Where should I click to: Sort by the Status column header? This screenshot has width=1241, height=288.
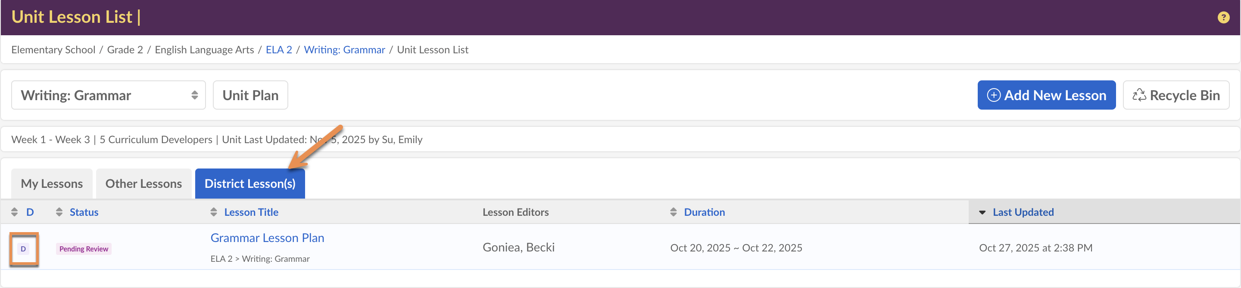coord(84,212)
